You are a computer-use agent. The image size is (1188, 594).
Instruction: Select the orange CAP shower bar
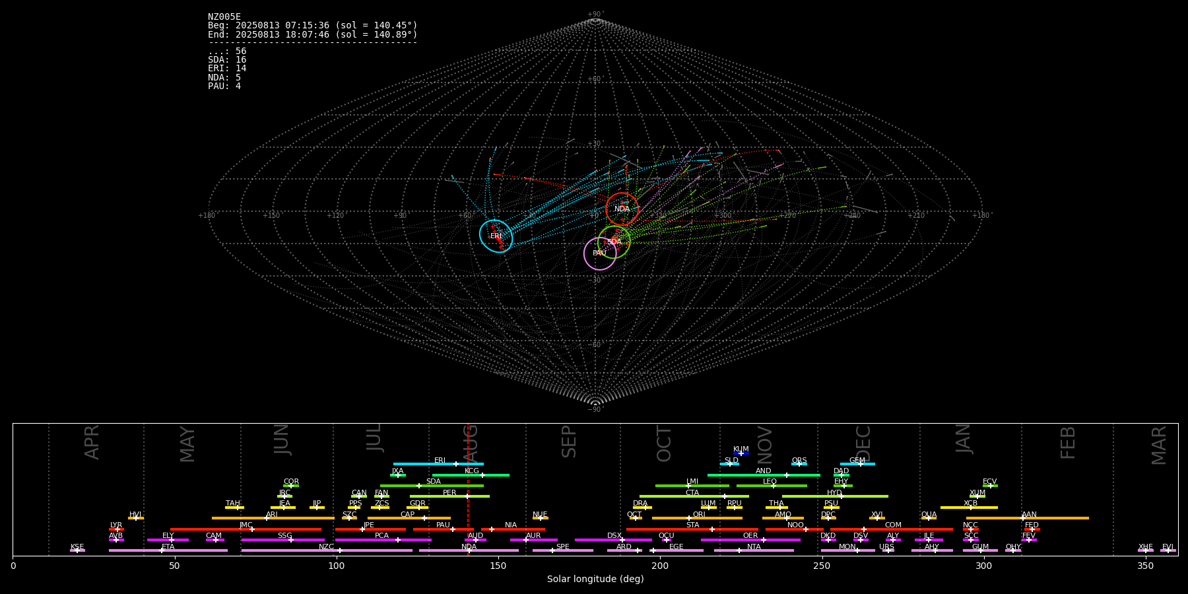409,518
